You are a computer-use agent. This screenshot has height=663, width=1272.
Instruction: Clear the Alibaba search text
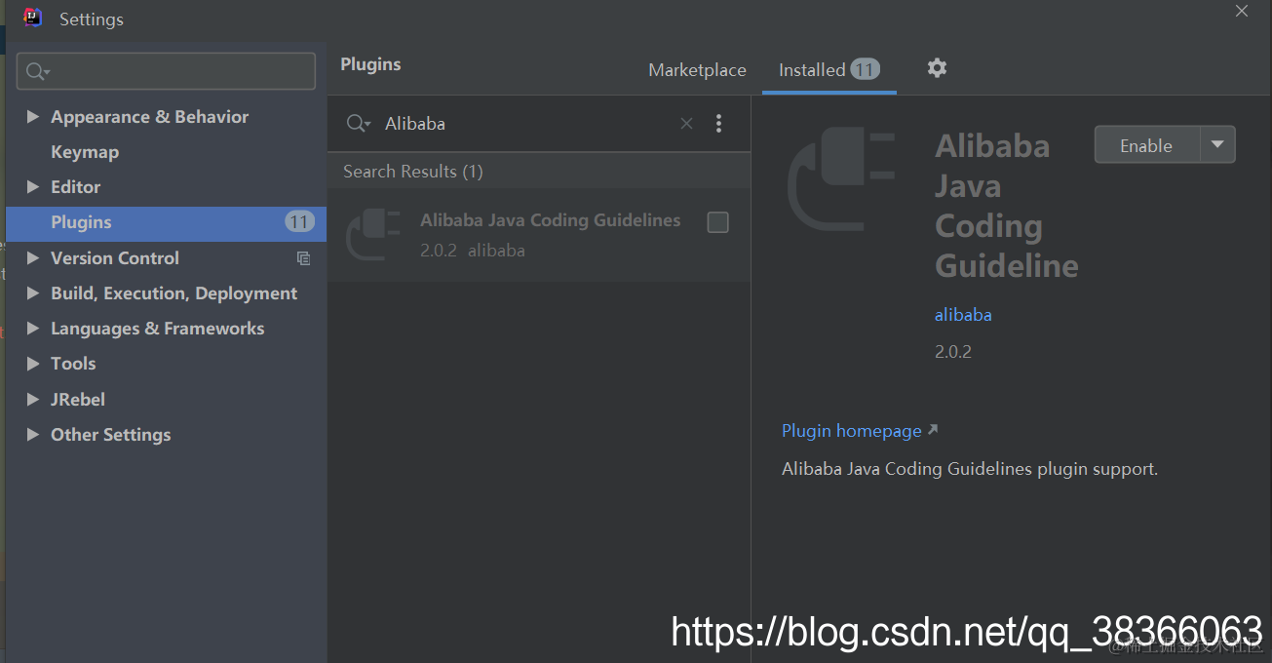coord(686,124)
